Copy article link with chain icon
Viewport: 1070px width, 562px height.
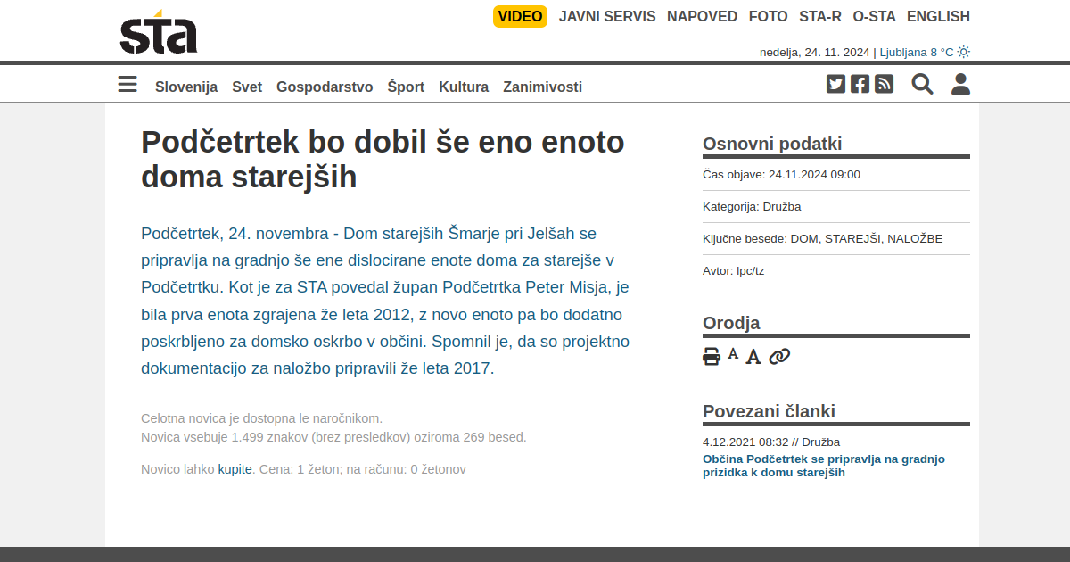coord(779,357)
